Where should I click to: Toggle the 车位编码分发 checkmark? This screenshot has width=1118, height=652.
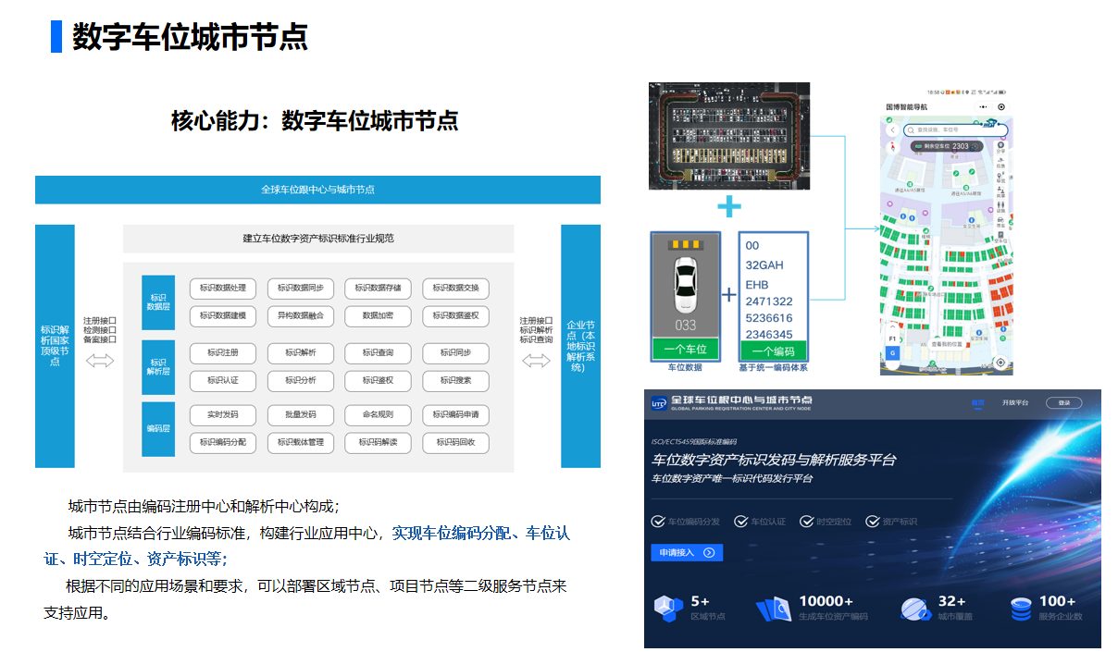[x=658, y=522]
